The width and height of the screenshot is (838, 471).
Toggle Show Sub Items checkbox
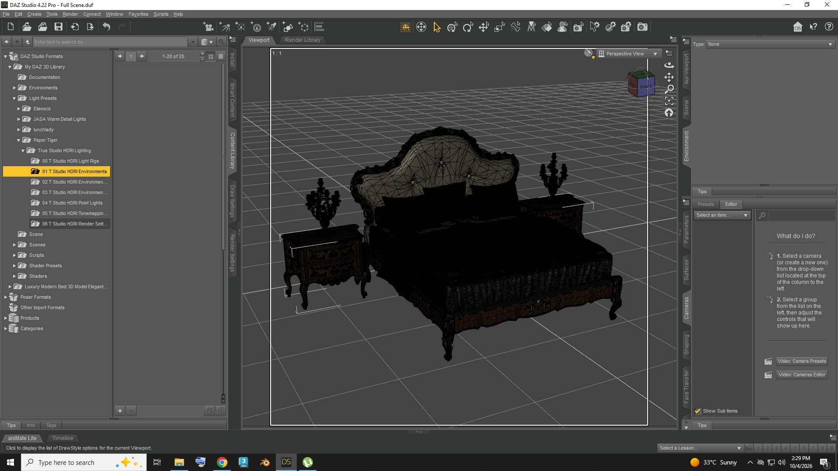[x=698, y=411]
